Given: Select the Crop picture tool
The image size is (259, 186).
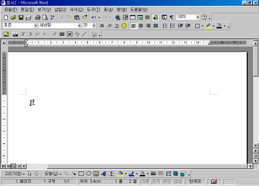Looking at the screenshot, I should pos(55,34).
